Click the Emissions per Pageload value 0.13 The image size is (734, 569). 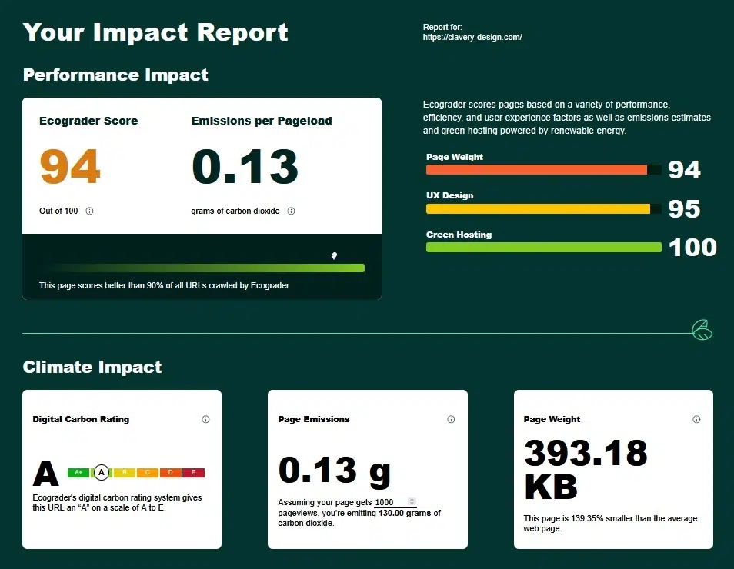pos(245,166)
